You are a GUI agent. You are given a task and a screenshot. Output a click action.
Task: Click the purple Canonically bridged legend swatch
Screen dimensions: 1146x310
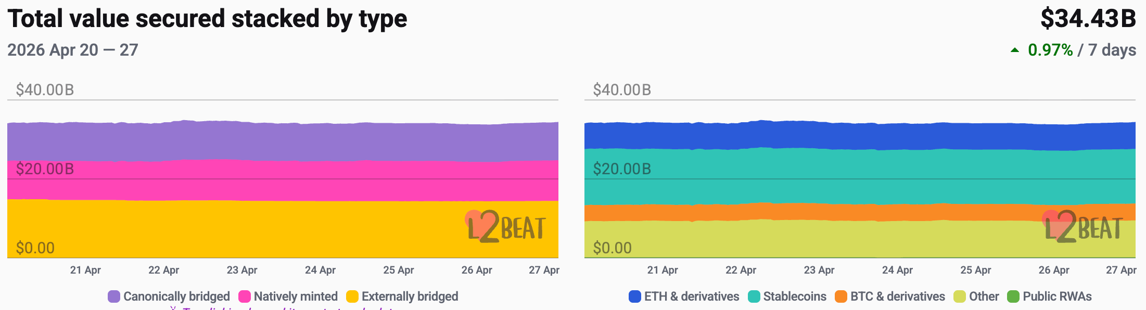click(x=113, y=296)
